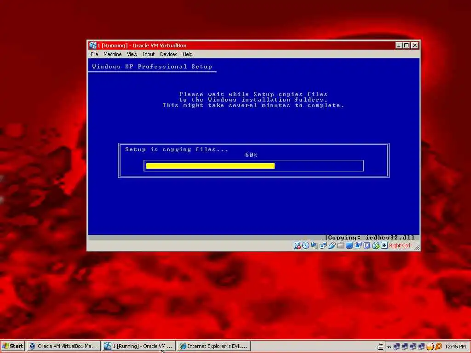Switch to Oracle VM VirtualBox Manager taskbar button

pos(63,346)
